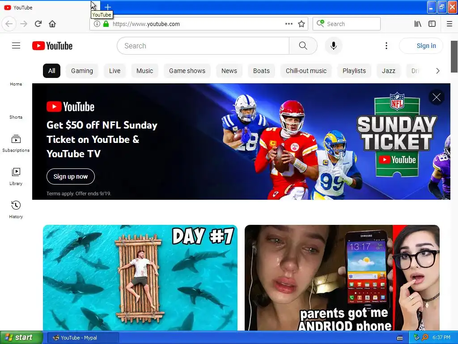Click the taskbar clock 6:37 PM

click(x=441, y=337)
